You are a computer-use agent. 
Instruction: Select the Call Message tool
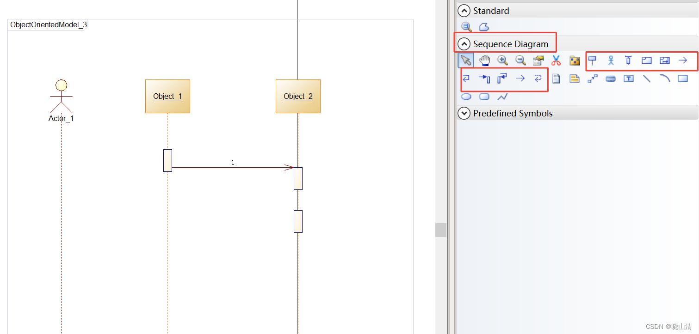tap(484, 79)
